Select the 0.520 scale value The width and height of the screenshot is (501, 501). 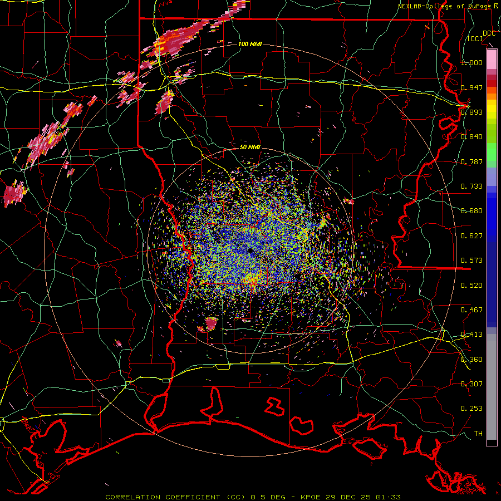(471, 286)
